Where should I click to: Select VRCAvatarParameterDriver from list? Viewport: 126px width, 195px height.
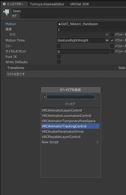(70, 131)
